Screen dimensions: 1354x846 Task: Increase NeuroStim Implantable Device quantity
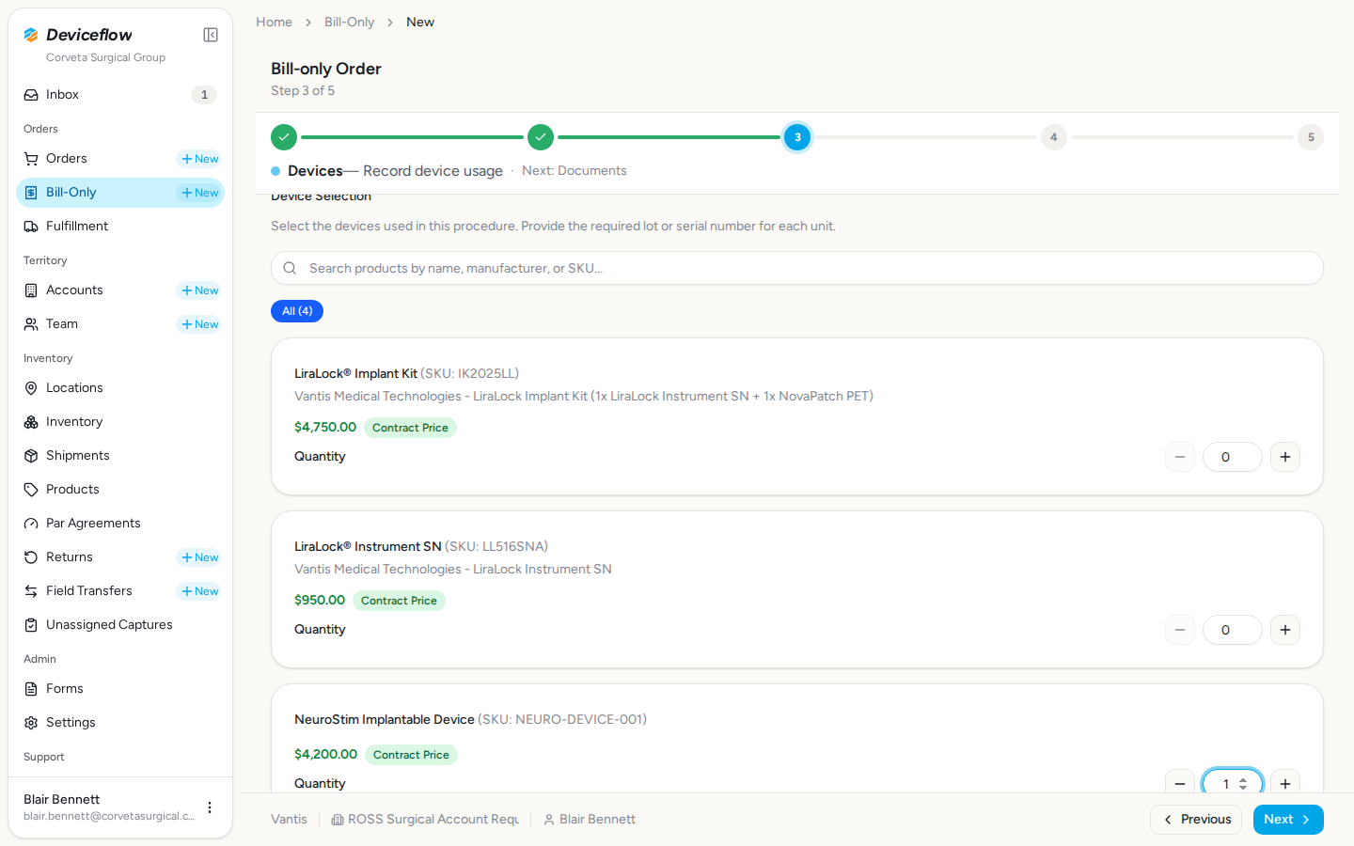tap(1285, 783)
